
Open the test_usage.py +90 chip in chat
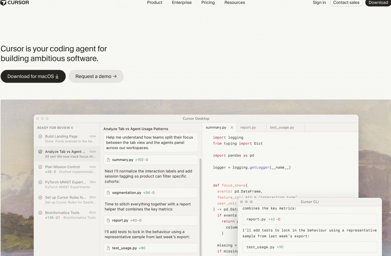tap(150, 248)
